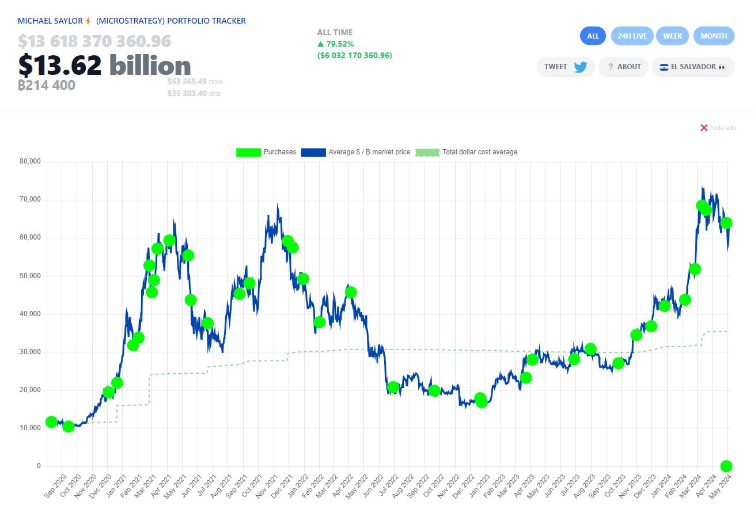The height and width of the screenshot is (520, 754).
Task: Click the orange lightning bolt in the title
Action: click(x=88, y=21)
